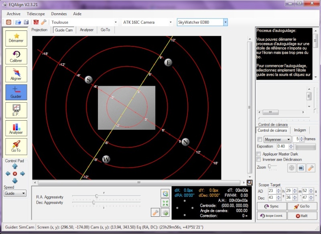
Task: Move telescope left with Control Pad arrow
Action: [x=8, y=174]
